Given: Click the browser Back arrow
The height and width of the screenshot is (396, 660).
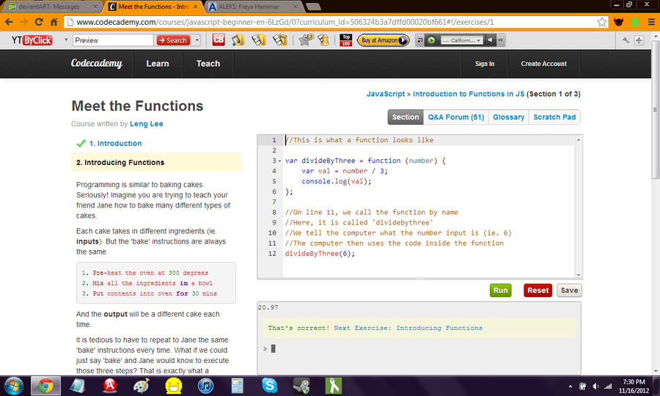Looking at the screenshot, I should 9,22.
